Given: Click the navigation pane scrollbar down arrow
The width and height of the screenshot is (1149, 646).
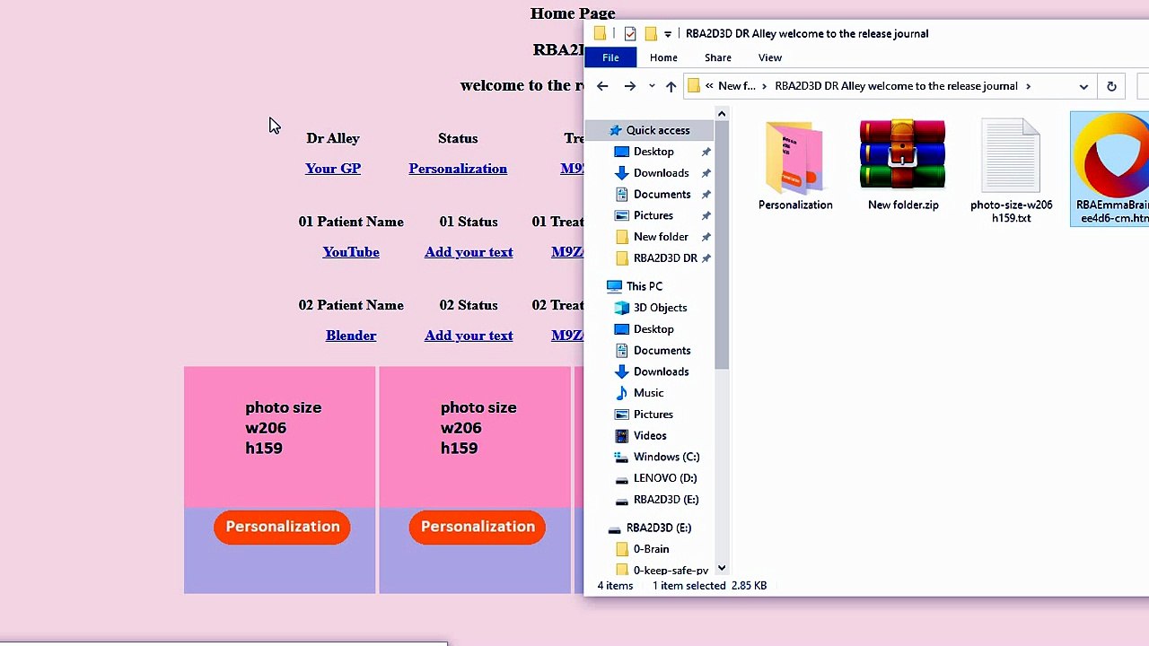Looking at the screenshot, I should pyautogui.click(x=722, y=568).
